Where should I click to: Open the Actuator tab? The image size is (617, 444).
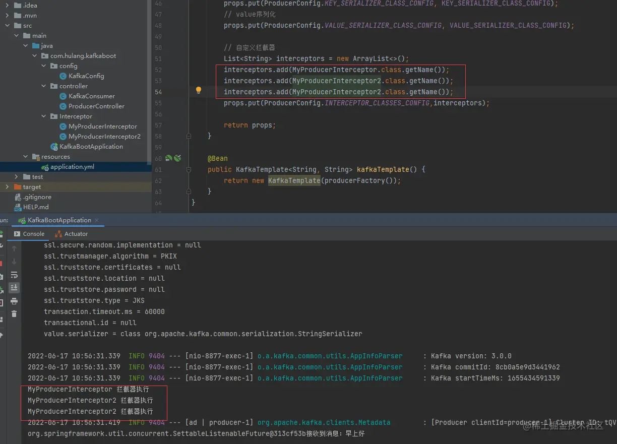pyautogui.click(x=71, y=234)
